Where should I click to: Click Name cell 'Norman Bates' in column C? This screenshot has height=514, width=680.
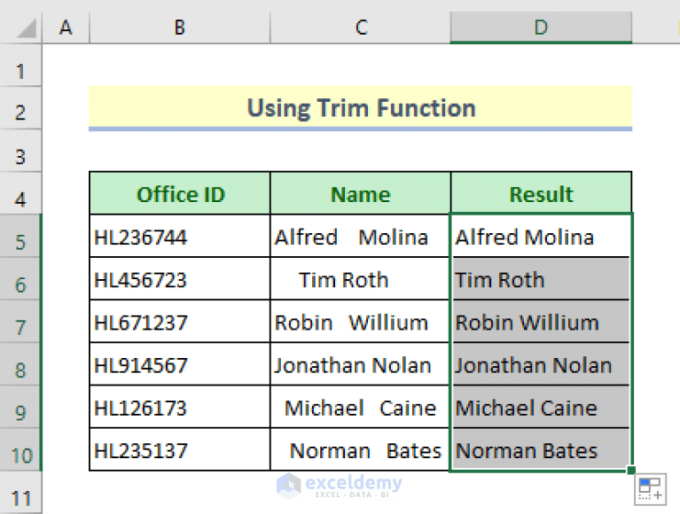360,449
